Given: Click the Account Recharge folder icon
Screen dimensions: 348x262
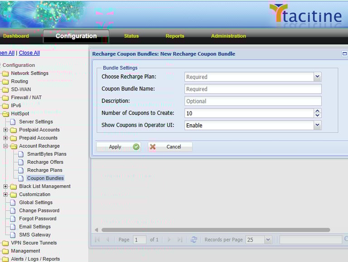Looking at the screenshot, I should (x=14, y=146).
